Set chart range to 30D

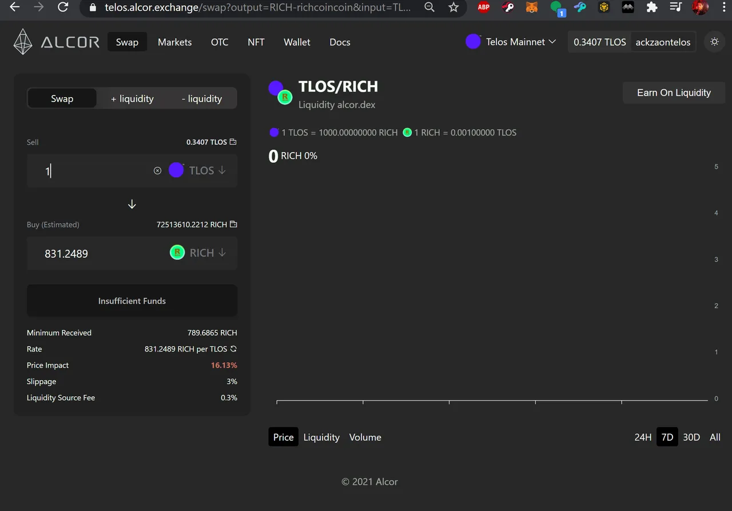tap(691, 437)
